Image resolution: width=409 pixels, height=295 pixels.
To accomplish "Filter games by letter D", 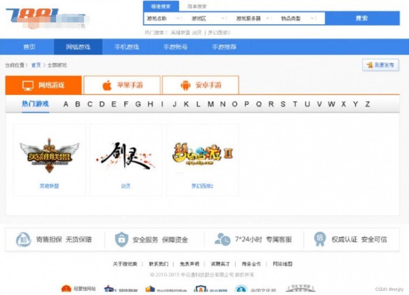I will tap(102, 104).
